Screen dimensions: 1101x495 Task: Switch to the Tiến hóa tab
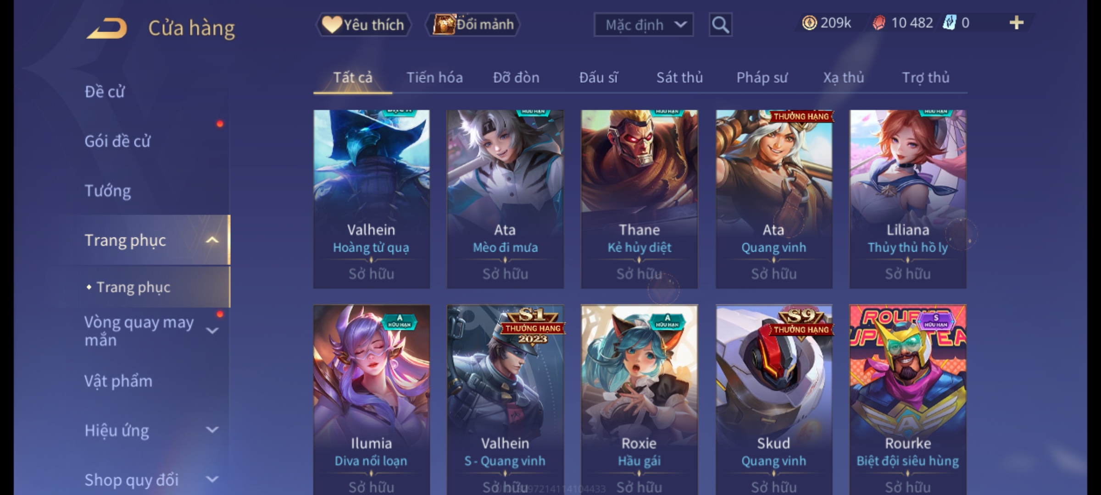click(x=434, y=78)
